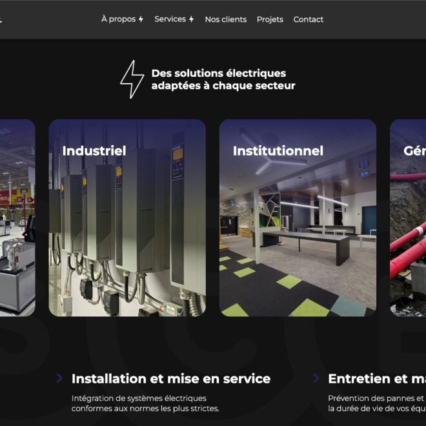The width and height of the screenshot is (426, 426).
Task: Navigate to the Contact page
Action: [308, 19]
